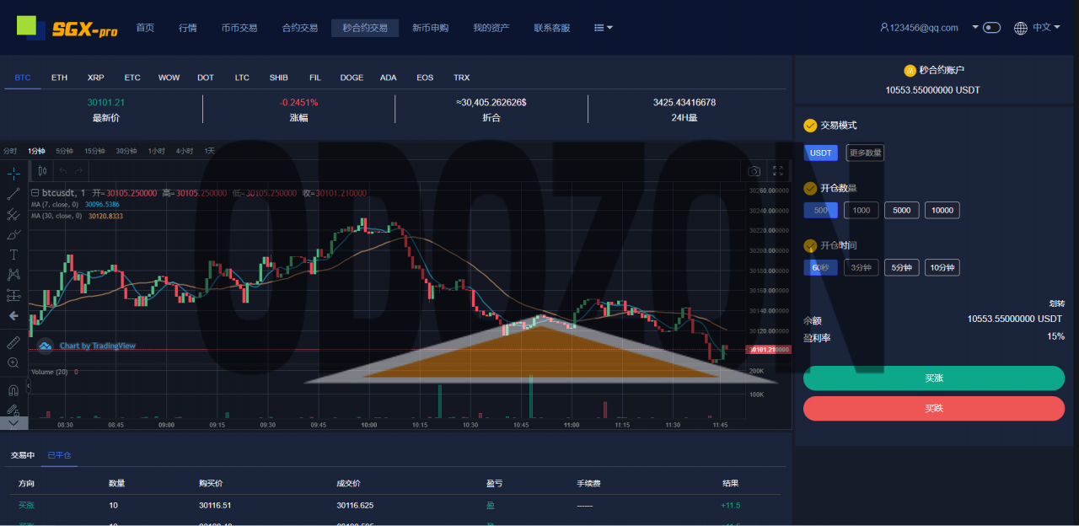
Task: Select 5000 position amount
Action: pyautogui.click(x=901, y=210)
